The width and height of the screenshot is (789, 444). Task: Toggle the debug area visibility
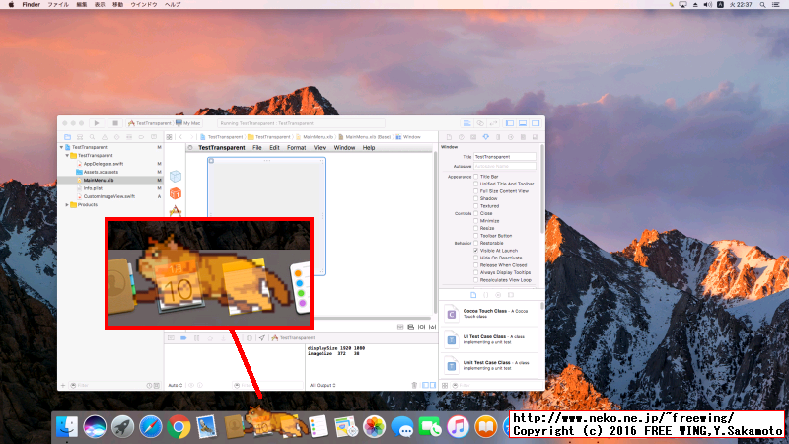coord(523,123)
